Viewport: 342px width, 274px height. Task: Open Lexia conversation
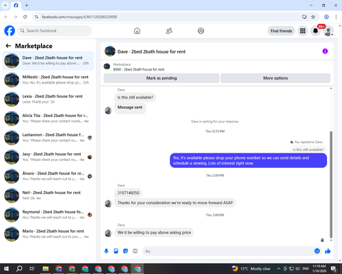(48, 99)
